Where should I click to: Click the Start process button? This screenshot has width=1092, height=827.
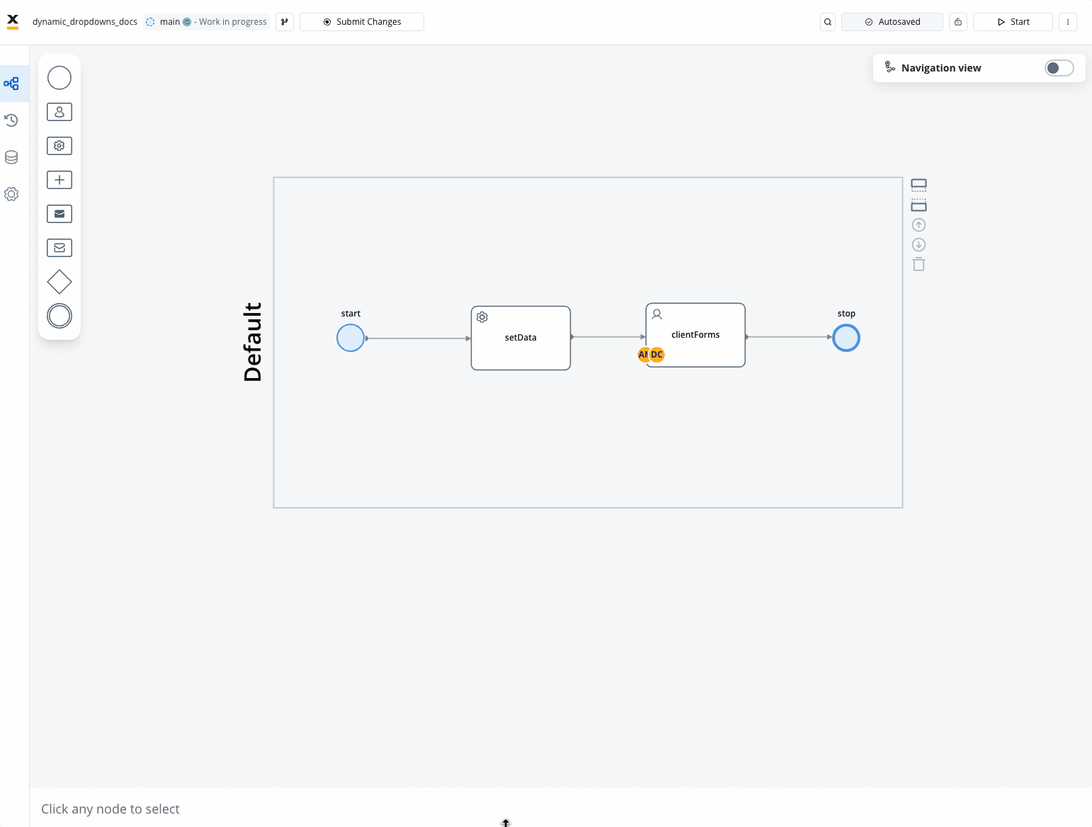(x=1013, y=22)
